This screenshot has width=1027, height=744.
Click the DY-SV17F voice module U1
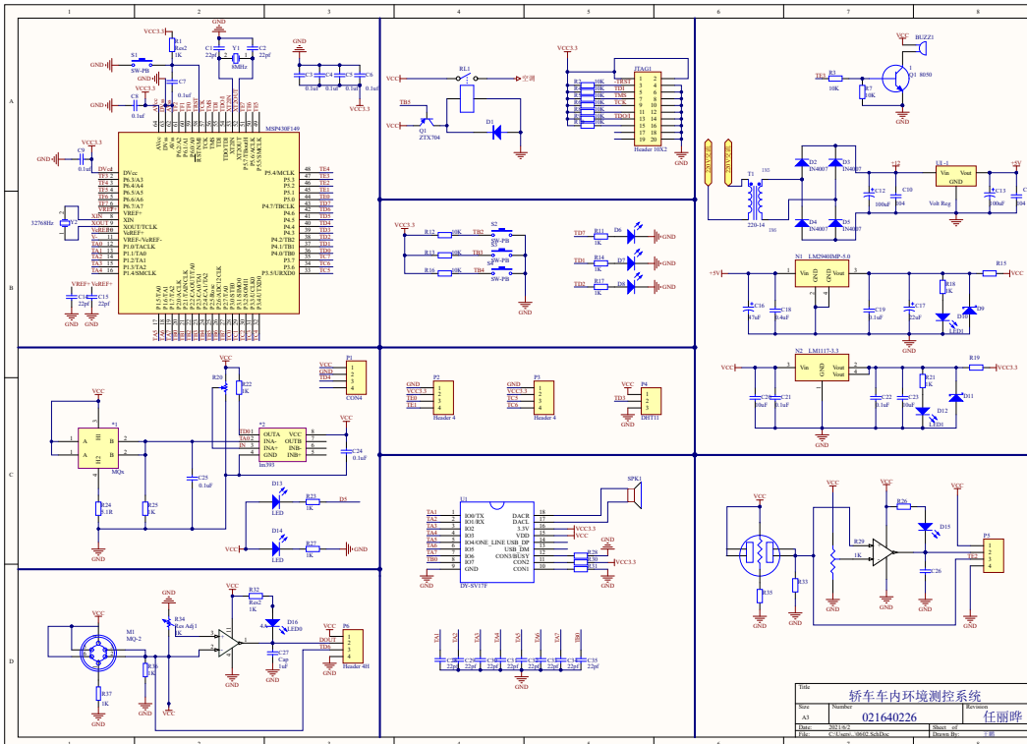pyautogui.click(x=497, y=543)
